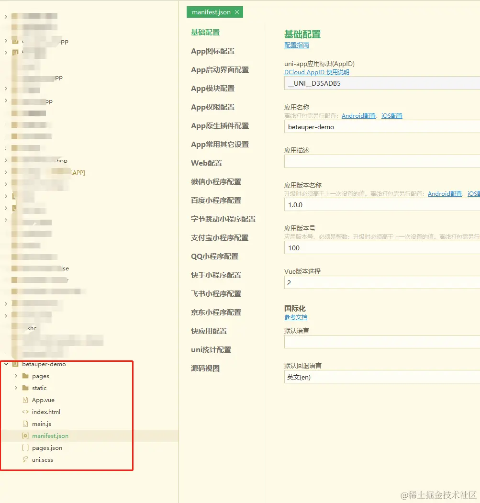Click the 应用版本号 field 100

coord(382,247)
